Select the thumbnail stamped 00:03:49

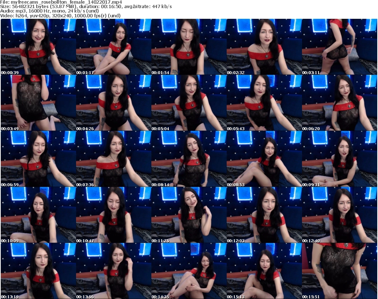tap(38, 103)
